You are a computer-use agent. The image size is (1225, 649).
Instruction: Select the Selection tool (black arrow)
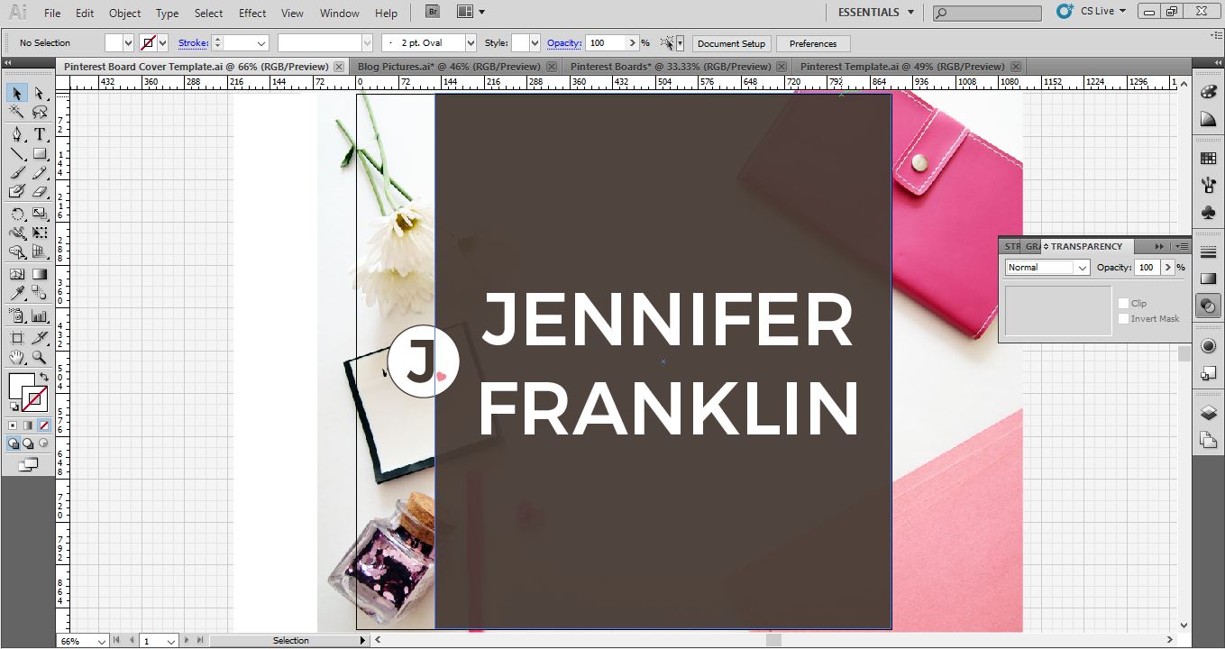pos(17,94)
